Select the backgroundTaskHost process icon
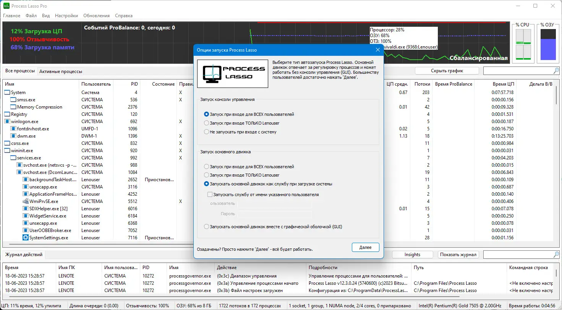This screenshot has width=562, height=310. [x=26, y=180]
